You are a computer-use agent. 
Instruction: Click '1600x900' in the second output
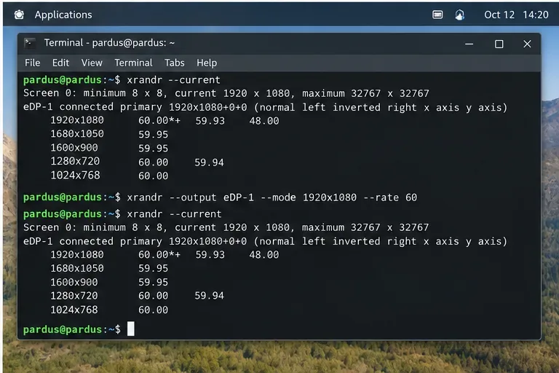point(74,283)
